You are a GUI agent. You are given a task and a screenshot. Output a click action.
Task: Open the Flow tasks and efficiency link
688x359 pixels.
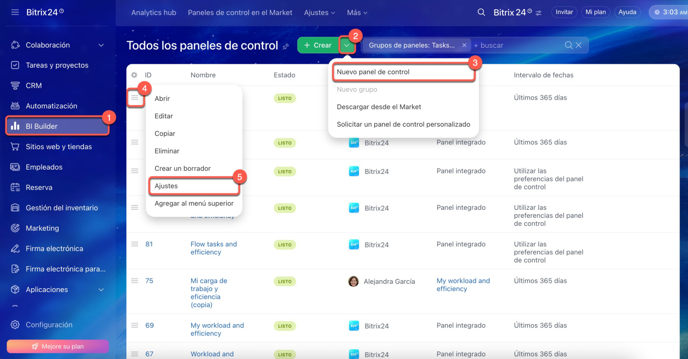[213, 248]
